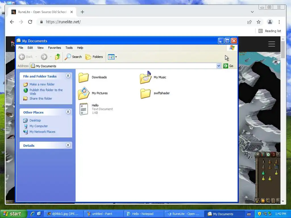The width and height of the screenshot is (291, 218).
Task: Close the RuneLite browser tab
Action: point(72,12)
